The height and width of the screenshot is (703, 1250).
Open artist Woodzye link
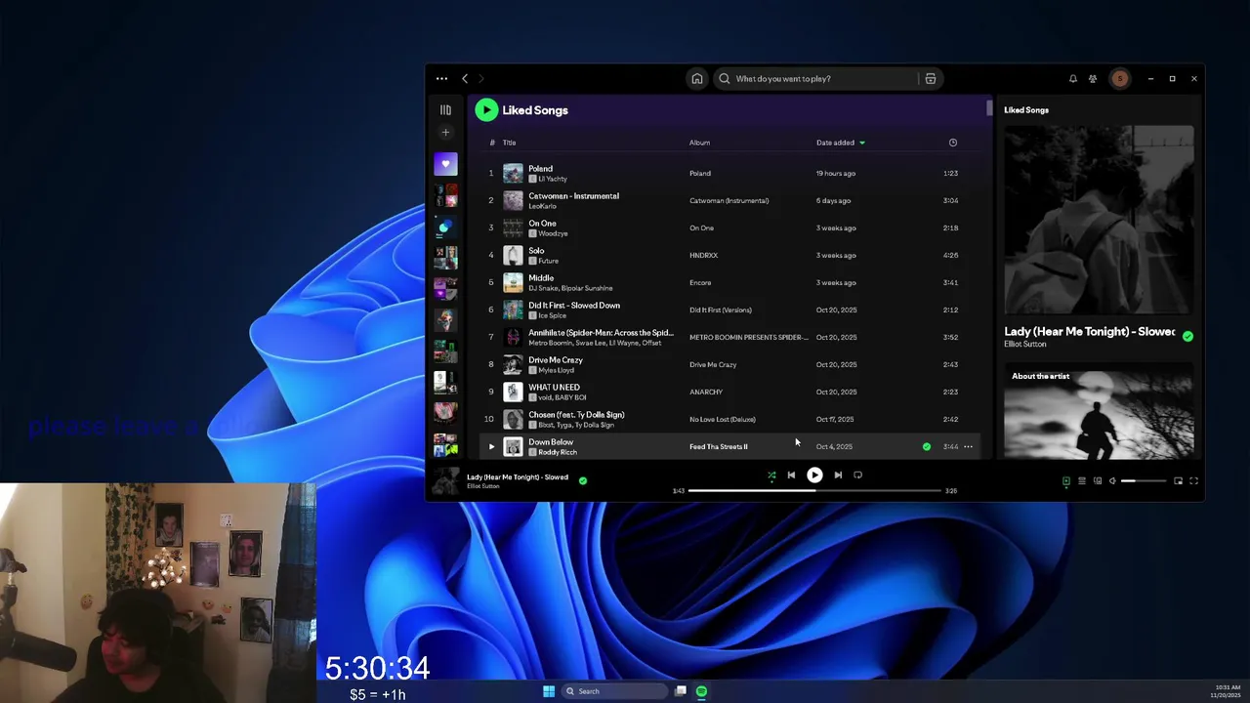pos(553,233)
